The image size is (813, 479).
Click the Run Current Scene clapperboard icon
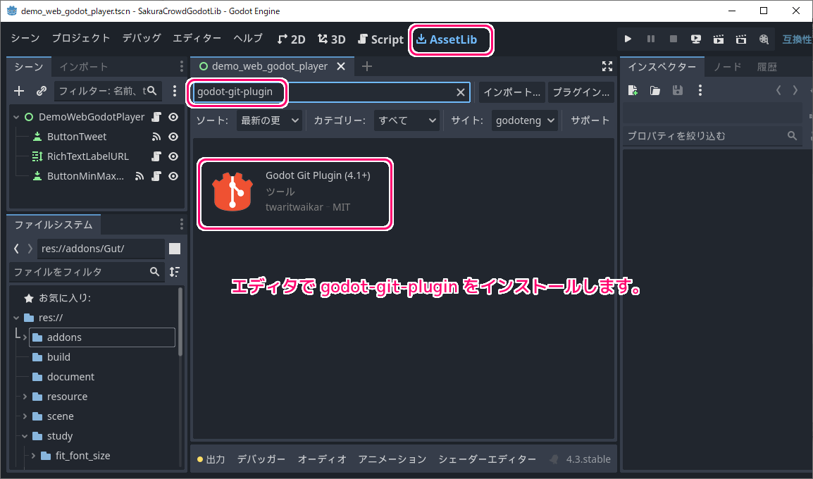[719, 39]
